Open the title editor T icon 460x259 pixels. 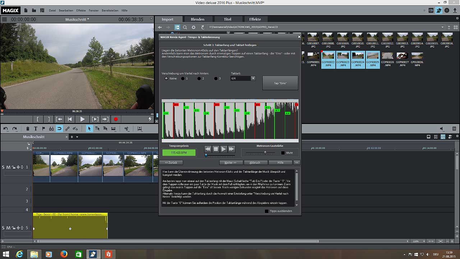pos(36,129)
